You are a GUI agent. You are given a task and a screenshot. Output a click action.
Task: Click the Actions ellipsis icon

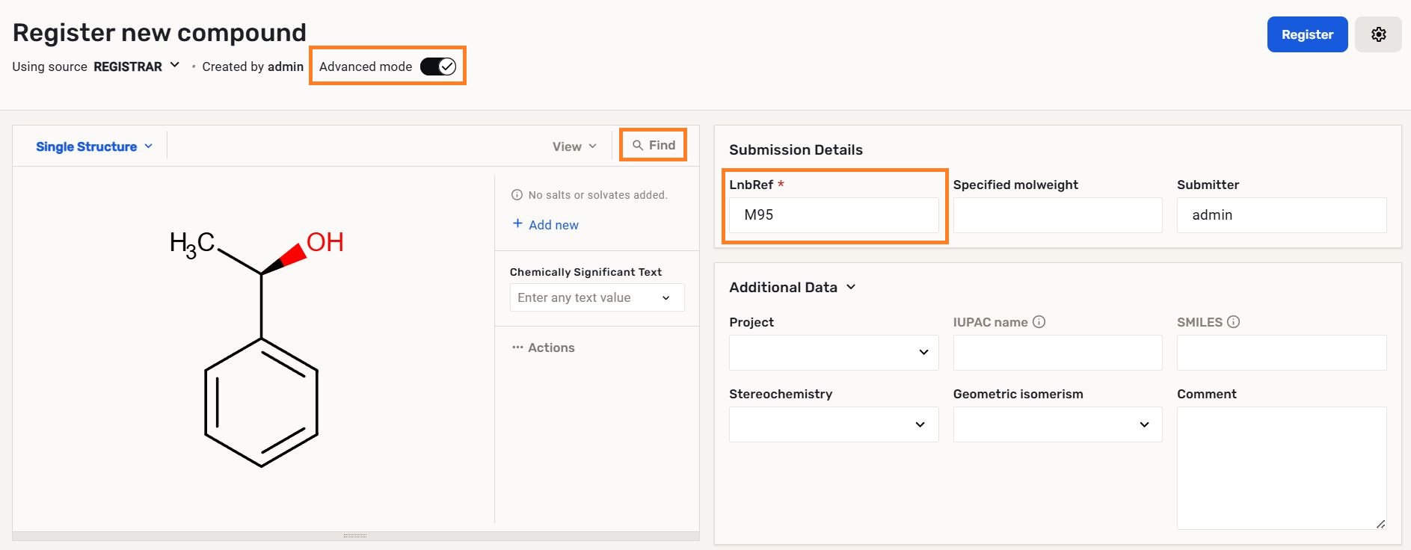click(517, 347)
